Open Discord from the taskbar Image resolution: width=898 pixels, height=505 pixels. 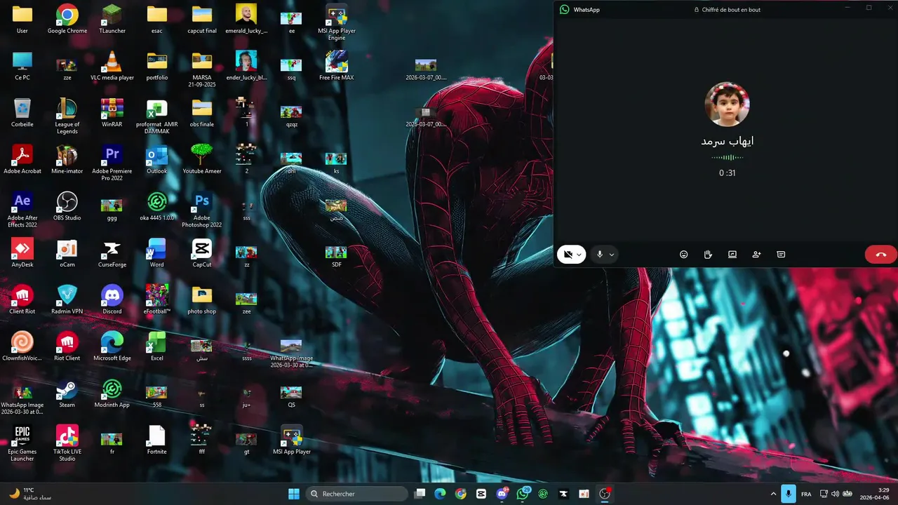502,494
